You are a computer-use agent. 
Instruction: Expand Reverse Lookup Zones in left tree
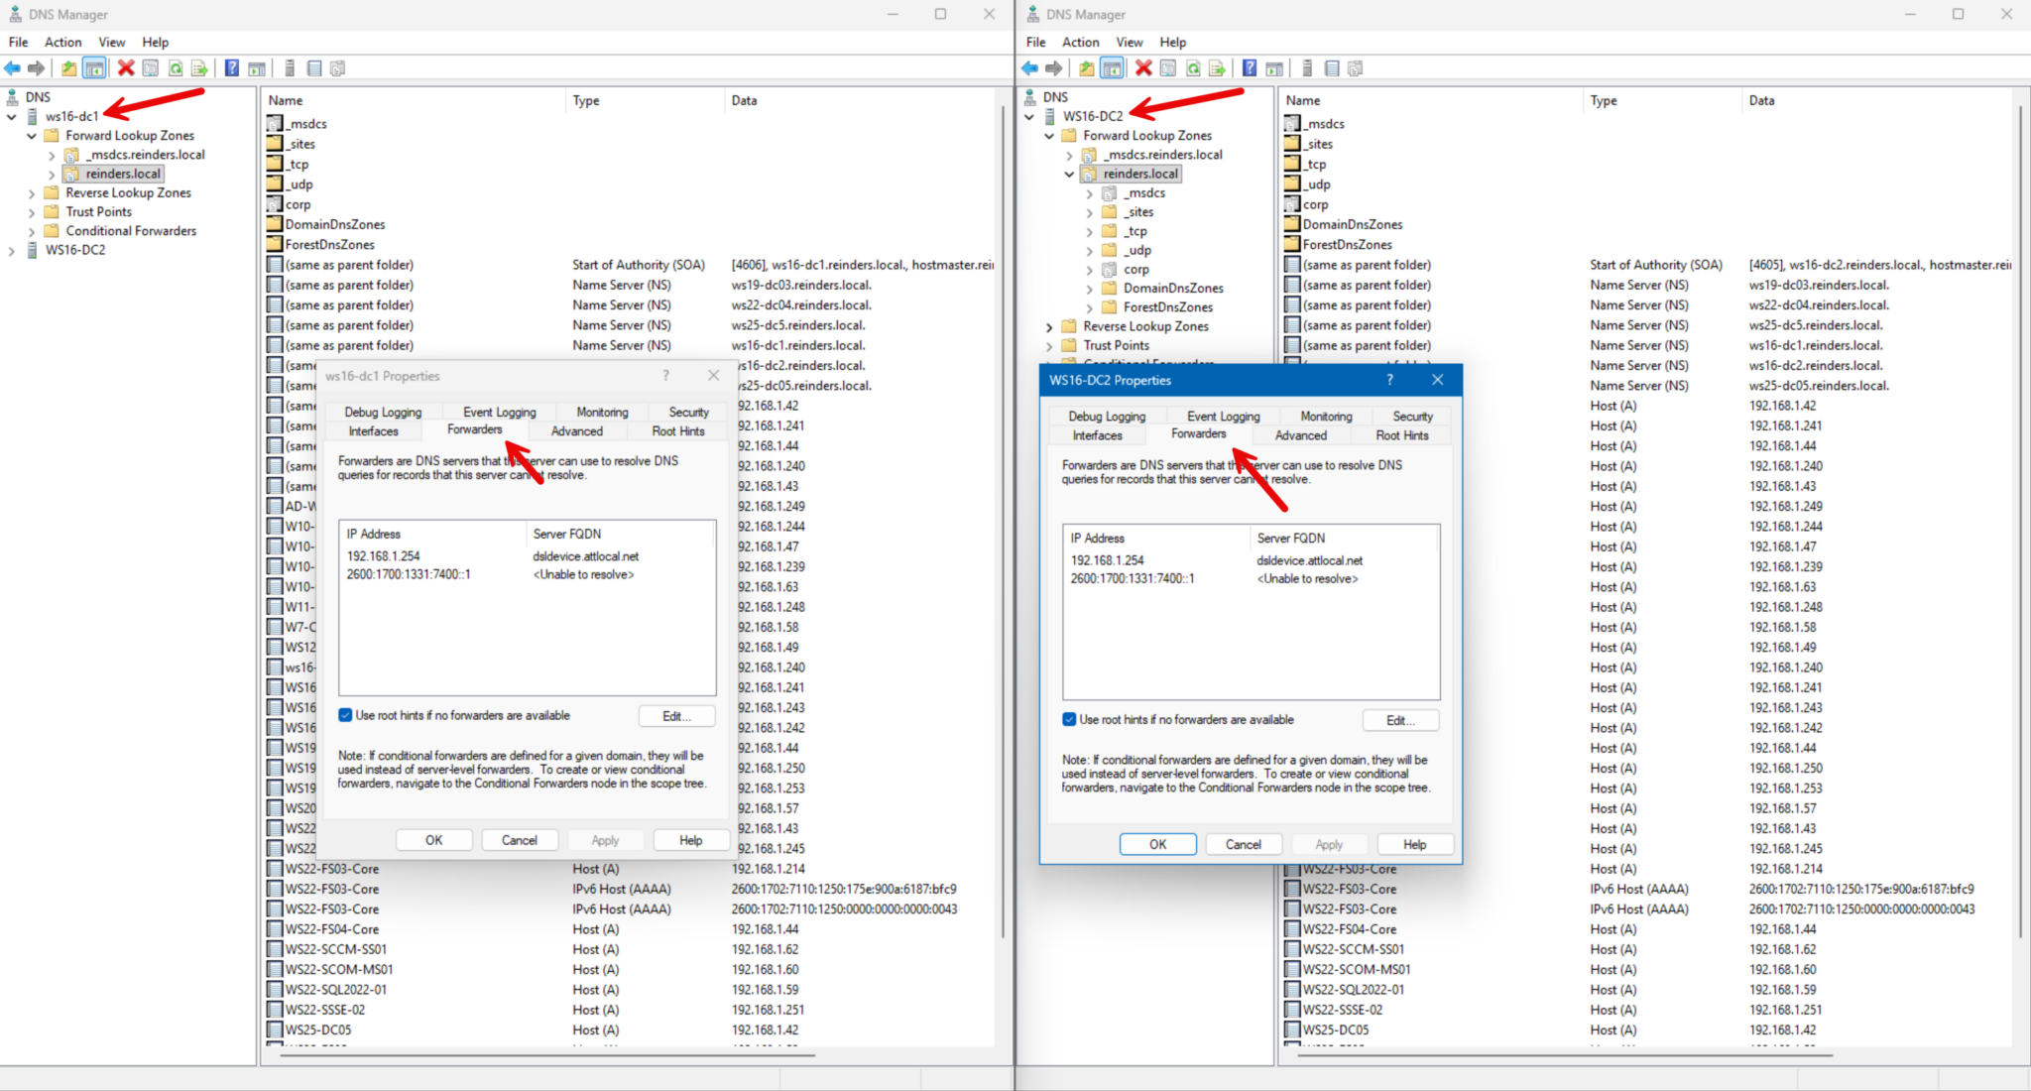coord(32,193)
